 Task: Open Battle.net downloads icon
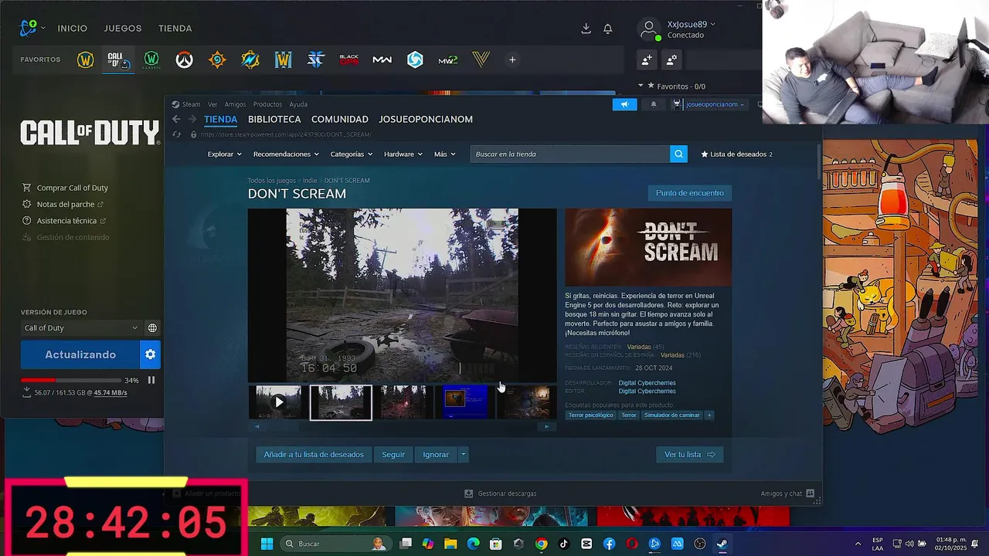click(x=586, y=28)
